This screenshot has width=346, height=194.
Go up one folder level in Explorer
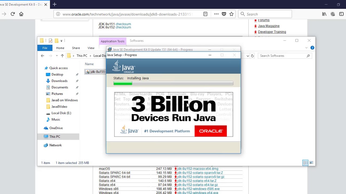pyautogui.click(x=62, y=56)
